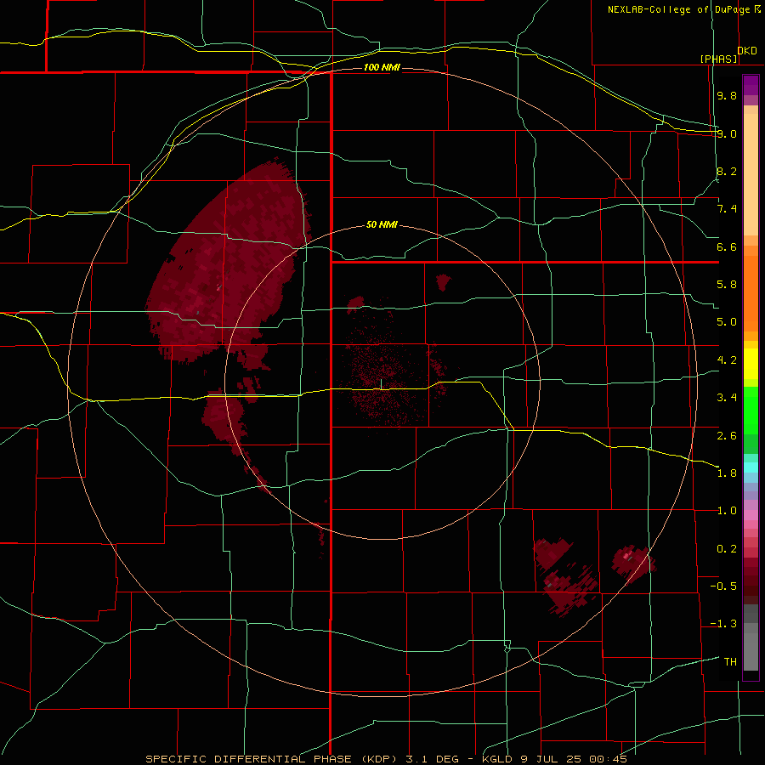Pick the bright green band near 3.0

[751, 415]
